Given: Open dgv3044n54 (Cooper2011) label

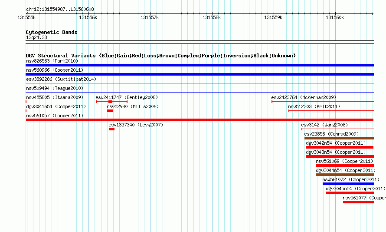Looking at the screenshot, I should 346,170.
